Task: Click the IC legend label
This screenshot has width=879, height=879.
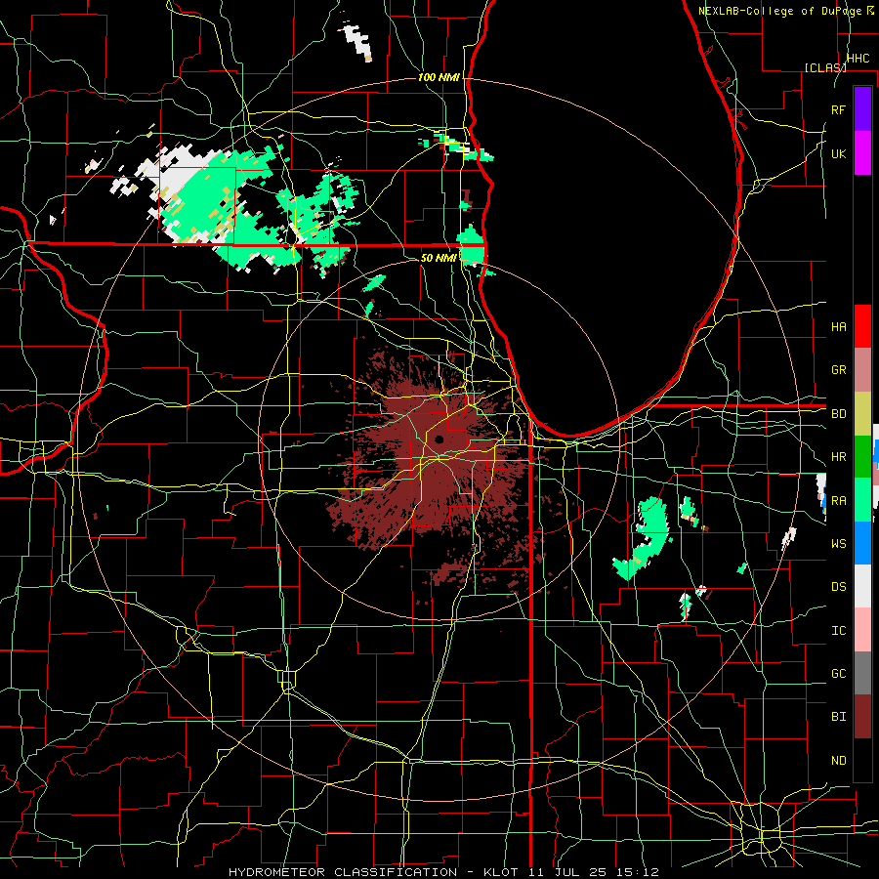Action: [x=838, y=631]
